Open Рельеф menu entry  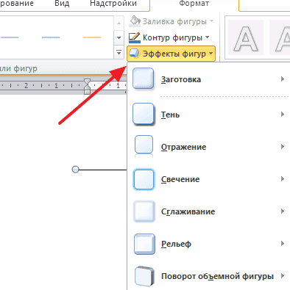208,244
